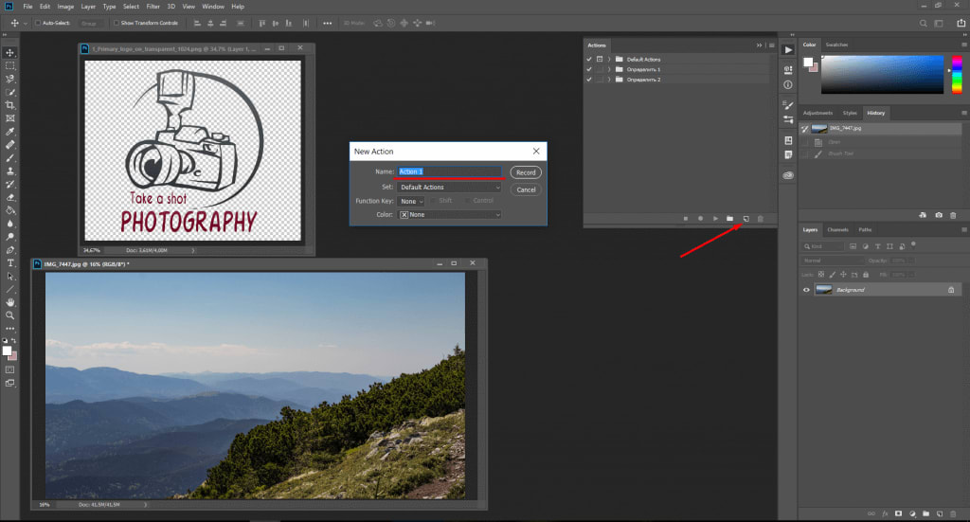Screen dimensions: 970x522
Task: Open the Filter menu
Action: pyautogui.click(x=153, y=7)
